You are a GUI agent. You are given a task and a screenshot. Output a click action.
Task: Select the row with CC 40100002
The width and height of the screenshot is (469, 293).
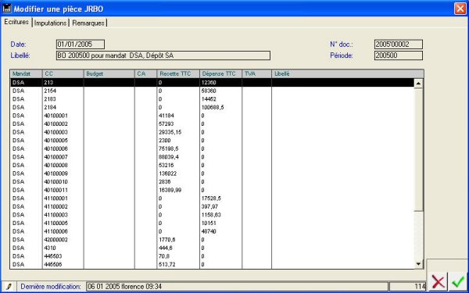(212, 123)
